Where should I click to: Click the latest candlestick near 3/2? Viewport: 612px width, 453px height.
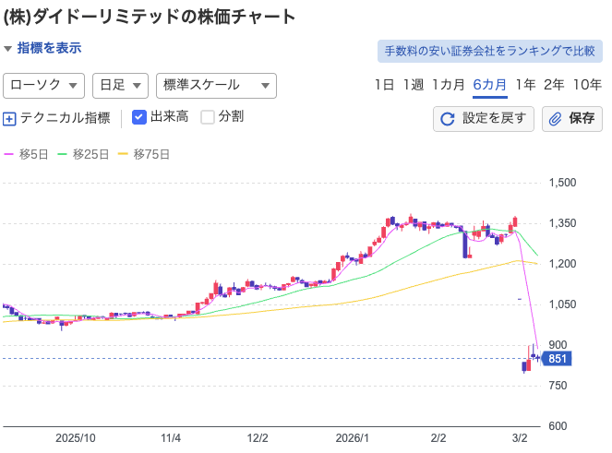pyautogui.click(x=538, y=357)
